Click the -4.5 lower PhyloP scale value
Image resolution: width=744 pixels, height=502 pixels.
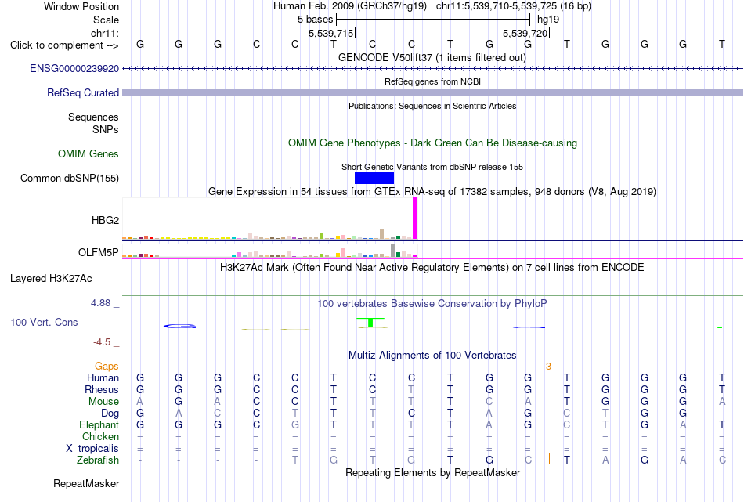[x=102, y=342]
